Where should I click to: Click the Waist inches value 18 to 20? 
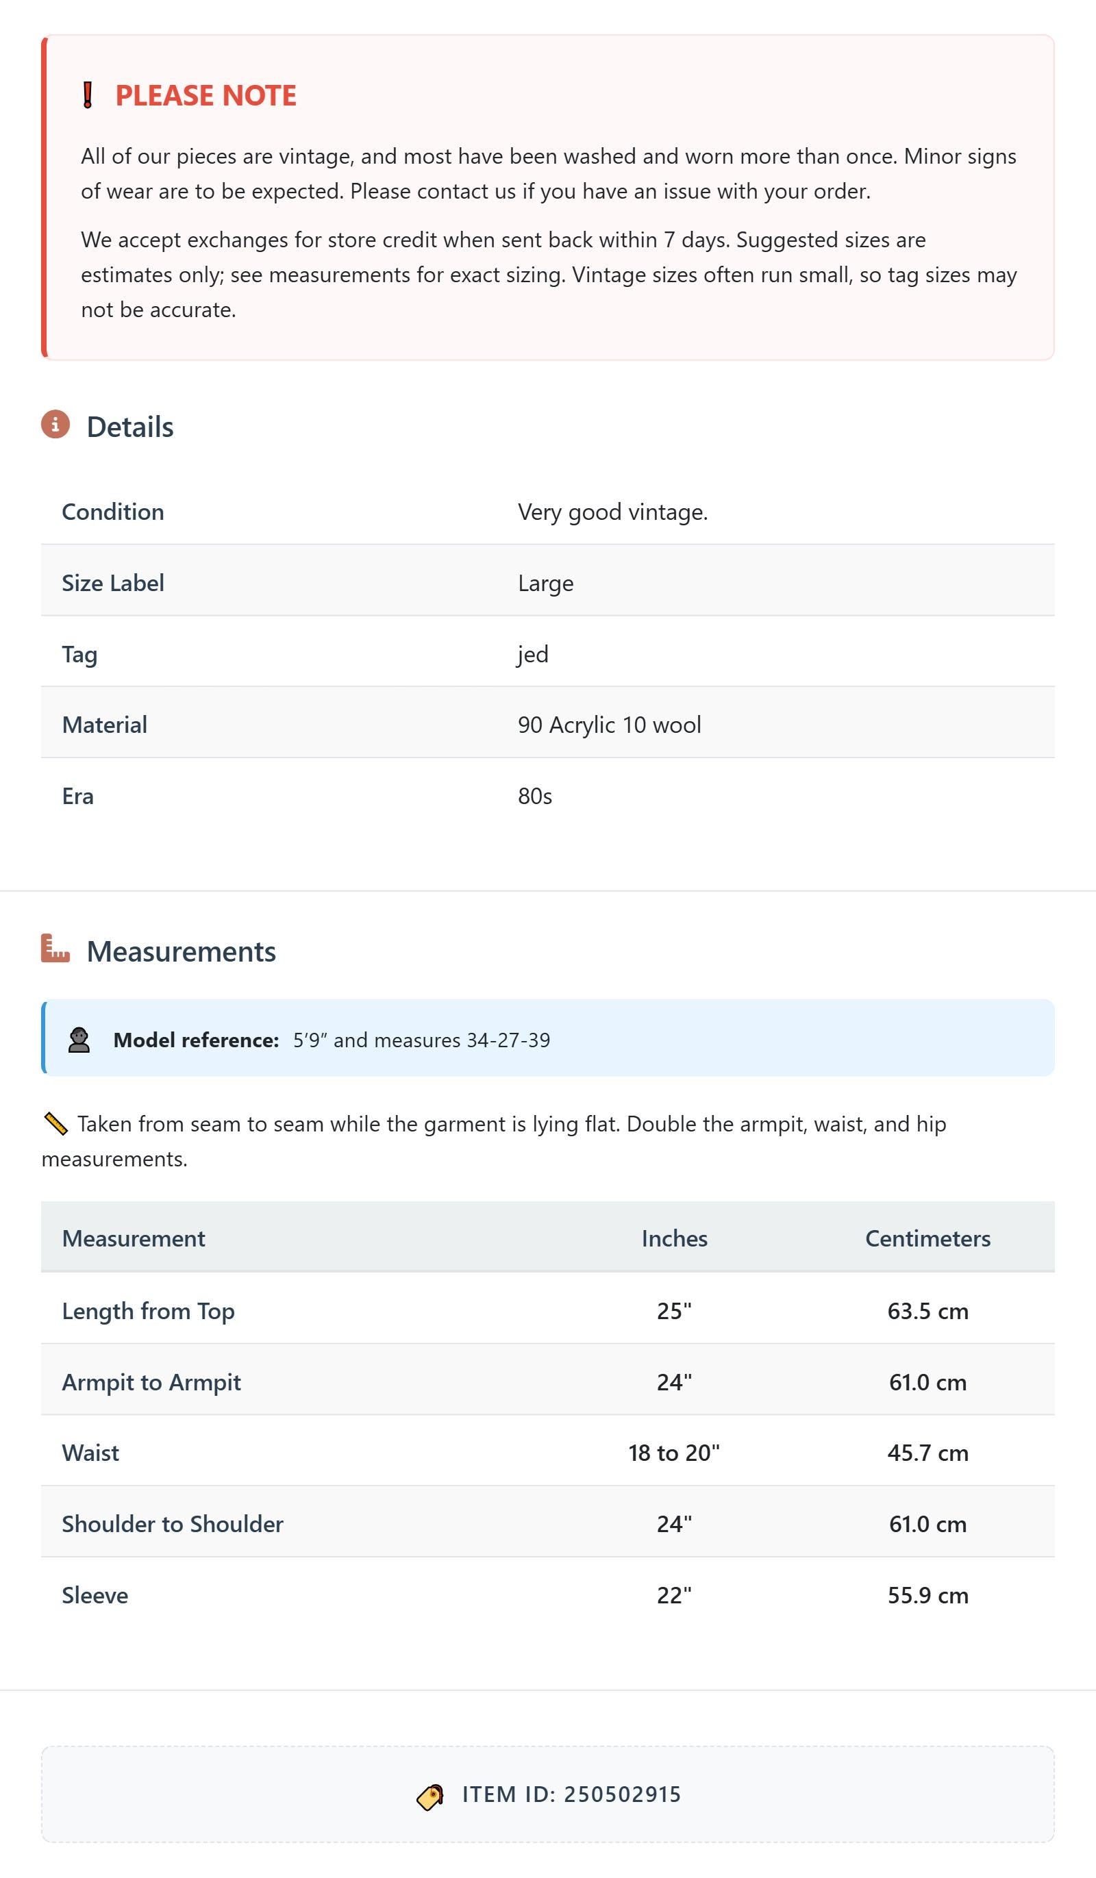674,1453
